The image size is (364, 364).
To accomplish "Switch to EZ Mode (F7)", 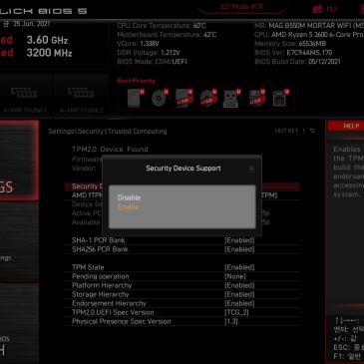I will 242,7.
